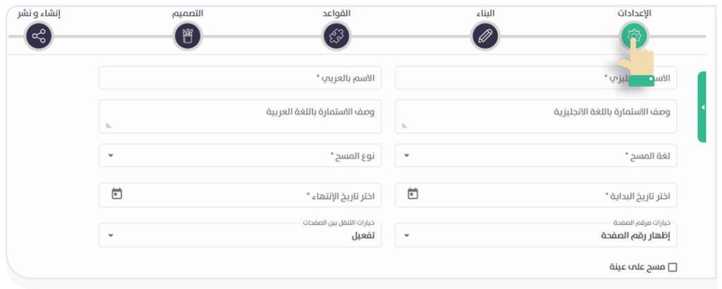Click the English form description textarea

tap(536, 116)
